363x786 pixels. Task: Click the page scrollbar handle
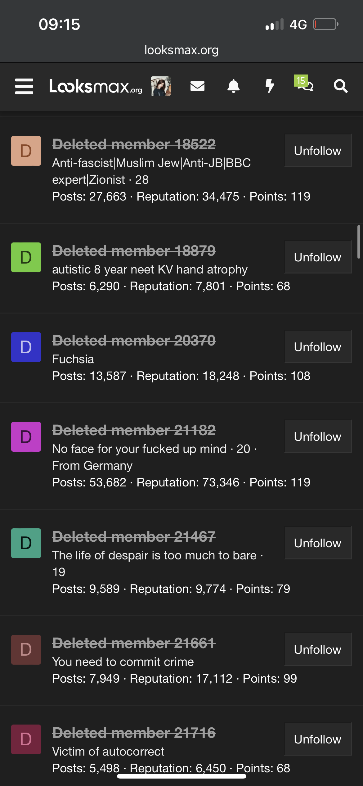tap(359, 242)
